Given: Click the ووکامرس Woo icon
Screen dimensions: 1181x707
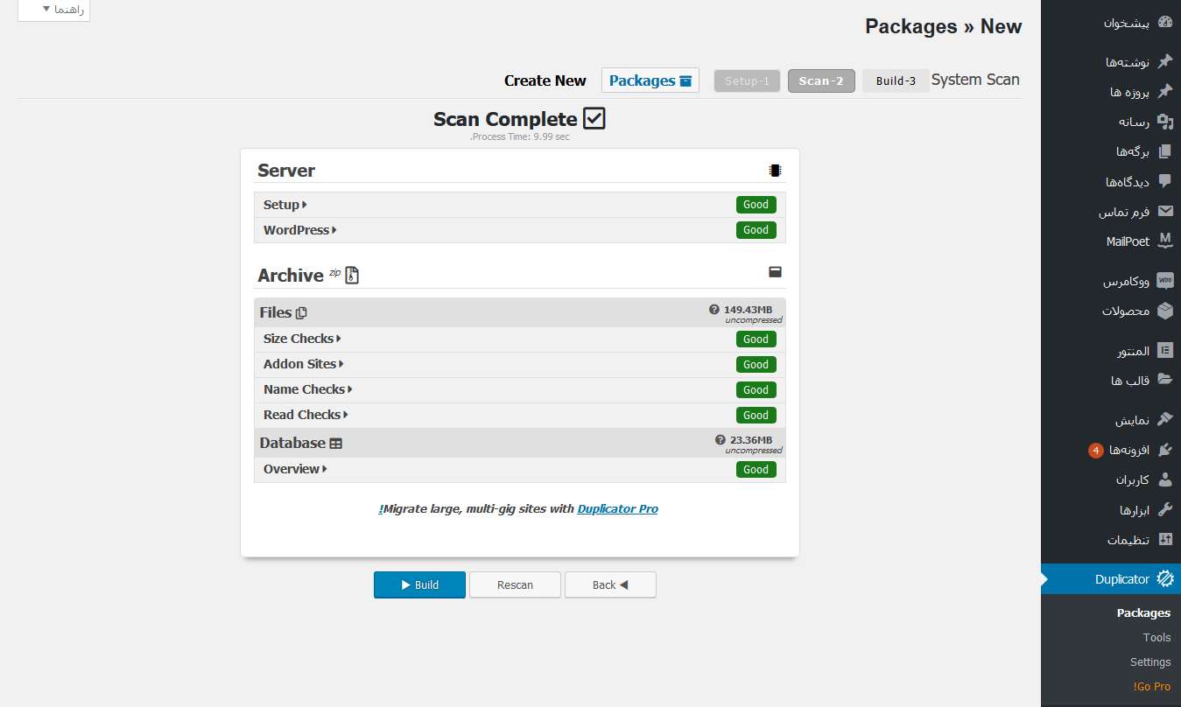Looking at the screenshot, I should [1164, 281].
